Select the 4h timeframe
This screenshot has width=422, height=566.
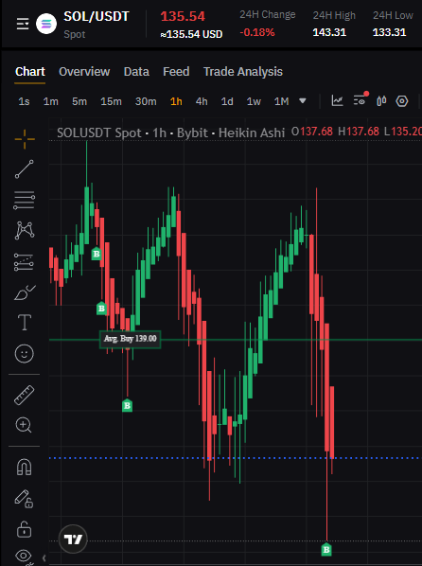point(202,101)
